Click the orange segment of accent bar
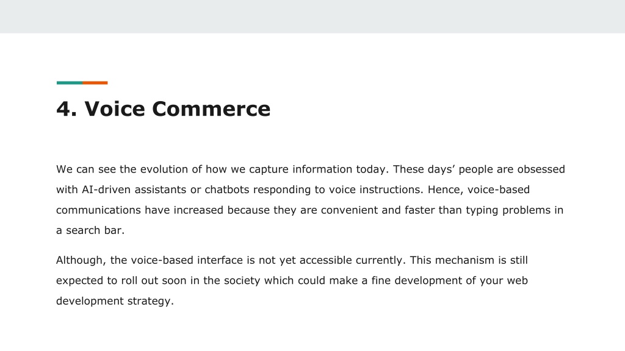 point(95,83)
